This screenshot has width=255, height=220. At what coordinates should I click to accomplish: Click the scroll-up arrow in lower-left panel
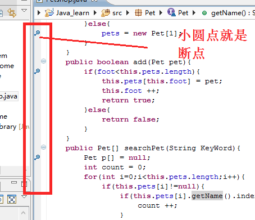24,213
